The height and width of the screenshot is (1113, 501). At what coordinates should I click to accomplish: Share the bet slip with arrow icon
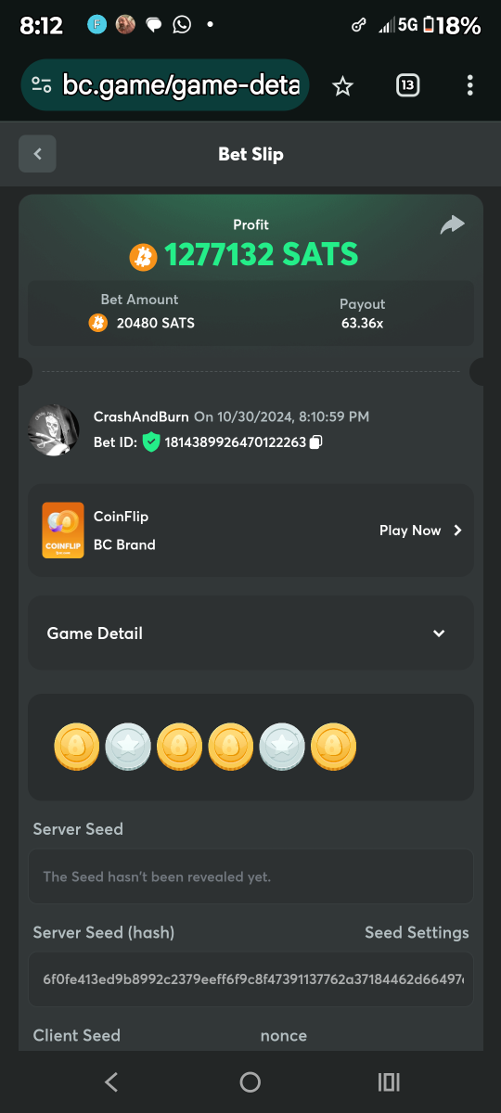click(452, 224)
